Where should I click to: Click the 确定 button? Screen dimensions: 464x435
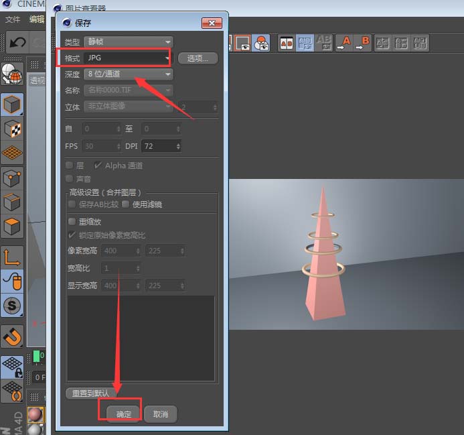124,414
